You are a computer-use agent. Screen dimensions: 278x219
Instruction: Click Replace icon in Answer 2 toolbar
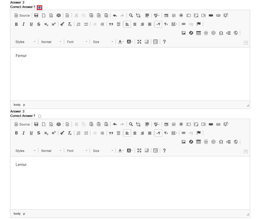tap(138, 15)
